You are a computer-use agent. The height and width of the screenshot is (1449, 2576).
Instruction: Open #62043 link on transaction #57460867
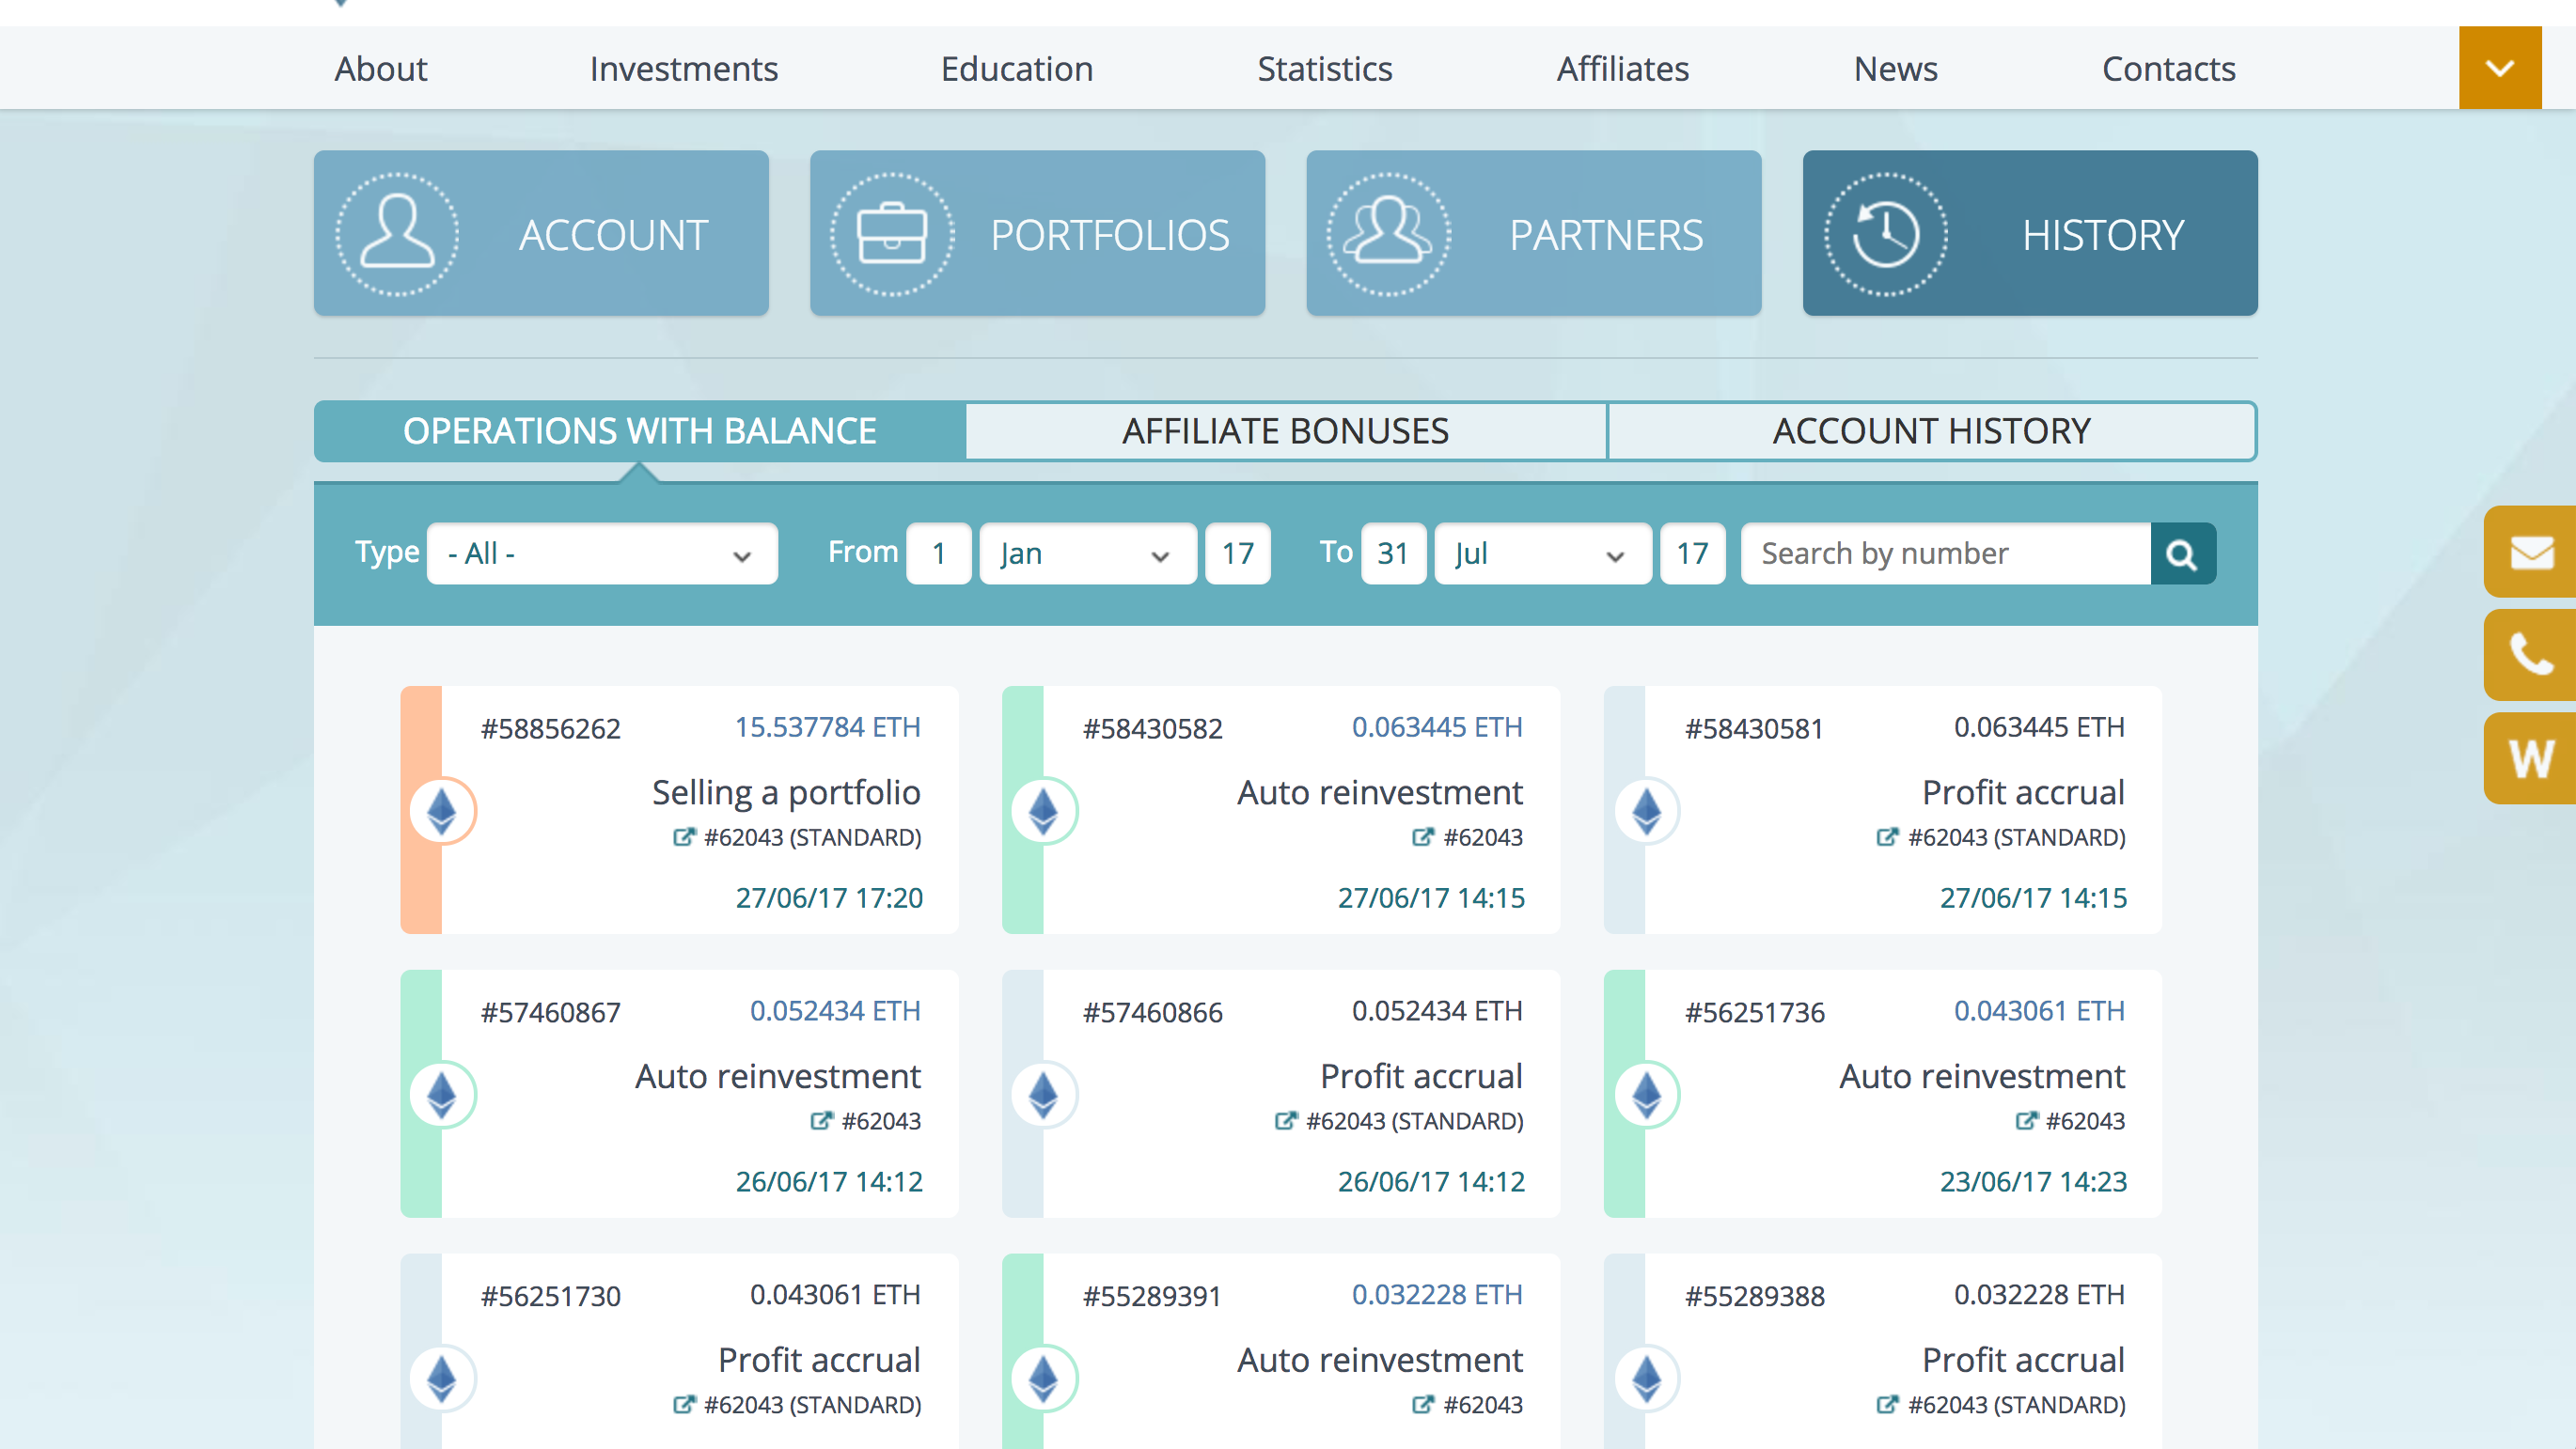(882, 1121)
